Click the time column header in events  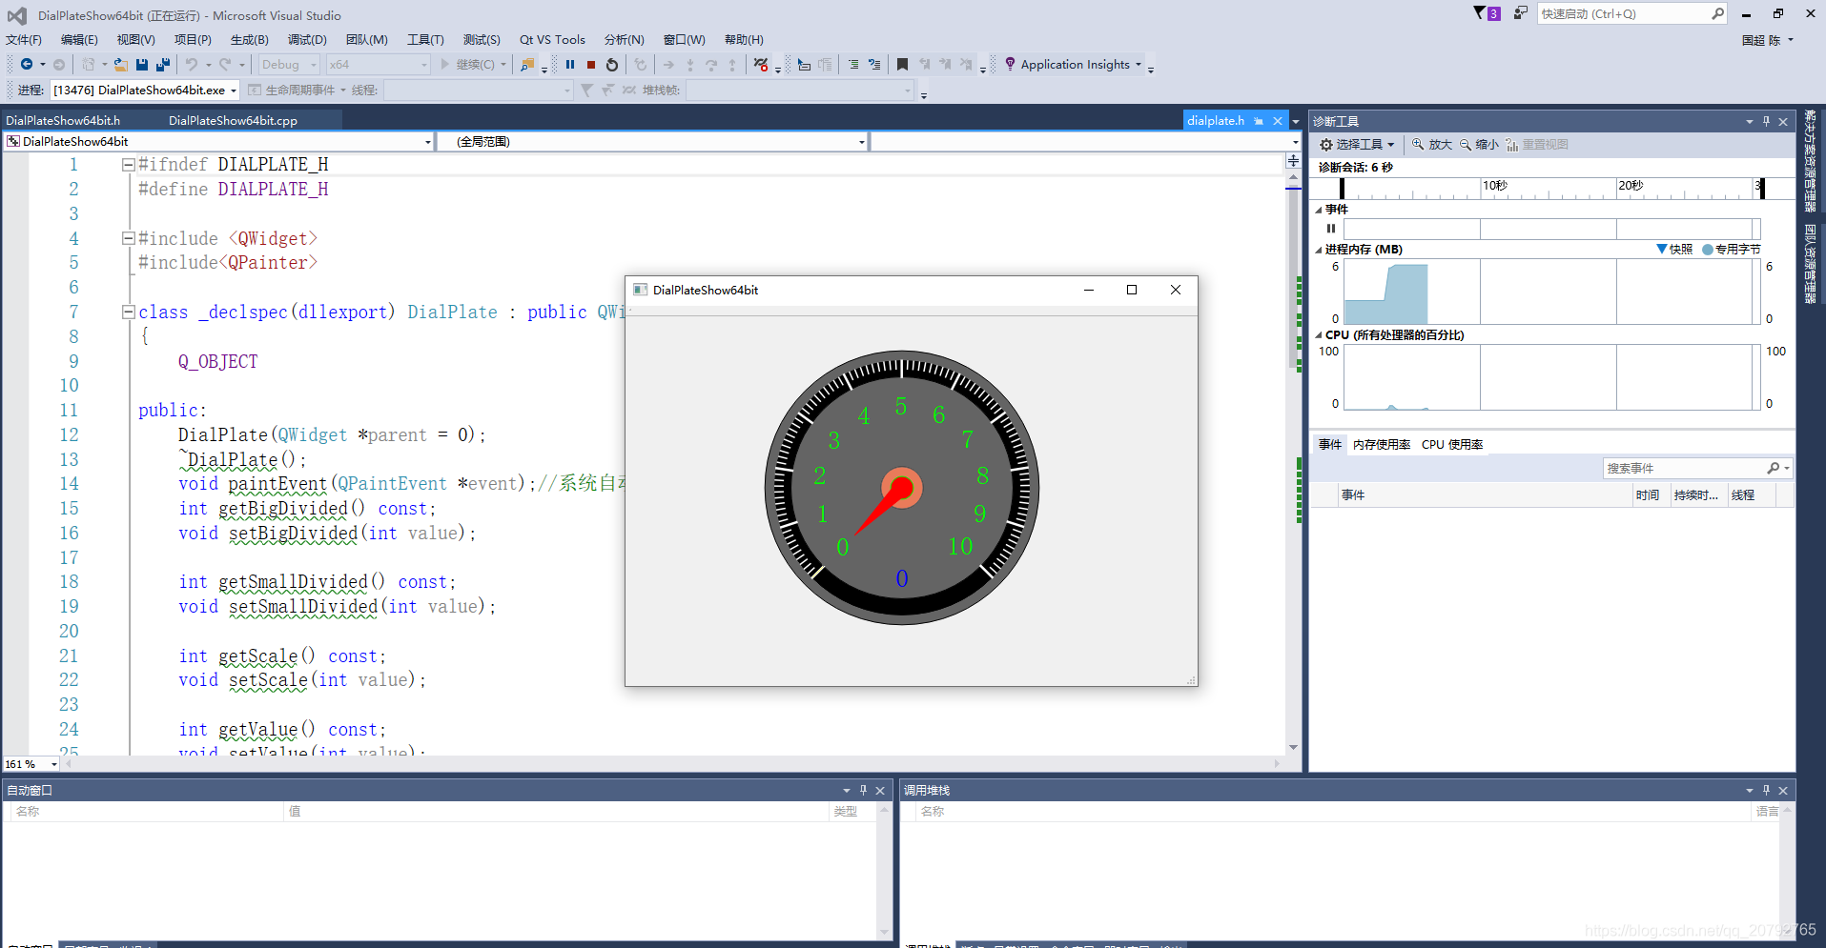(1648, 495)
